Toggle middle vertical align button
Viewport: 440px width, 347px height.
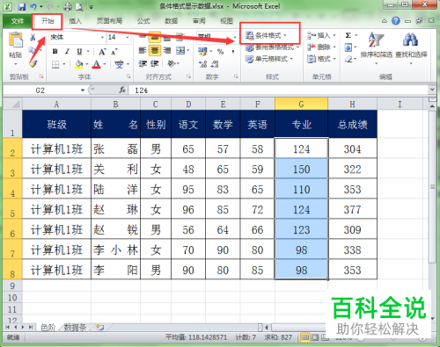[x=155, y=37]
